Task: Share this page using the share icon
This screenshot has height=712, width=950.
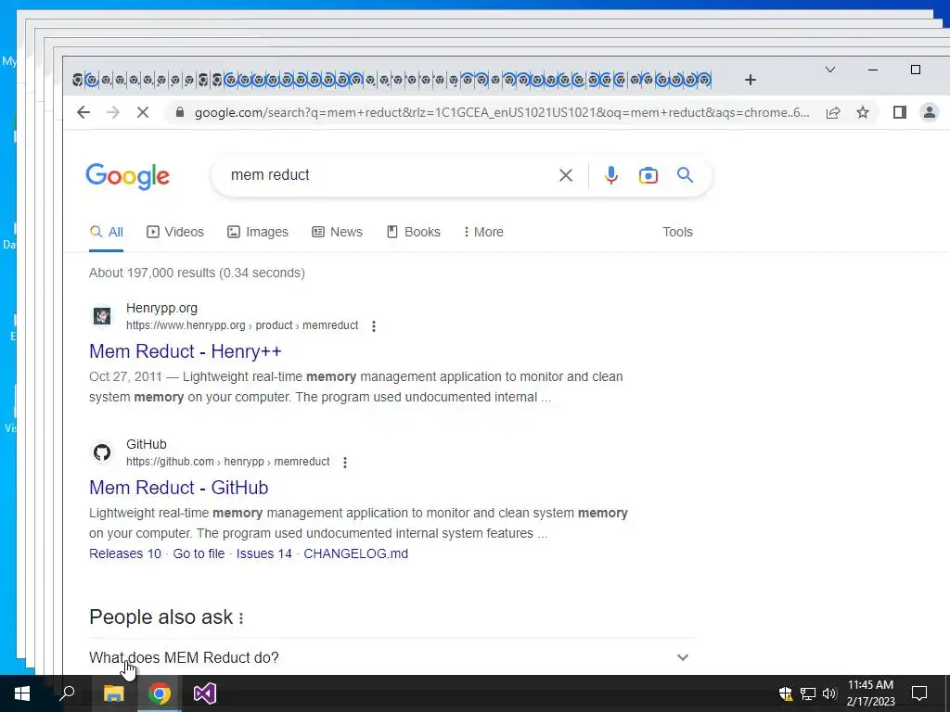Action: (833, 112)
